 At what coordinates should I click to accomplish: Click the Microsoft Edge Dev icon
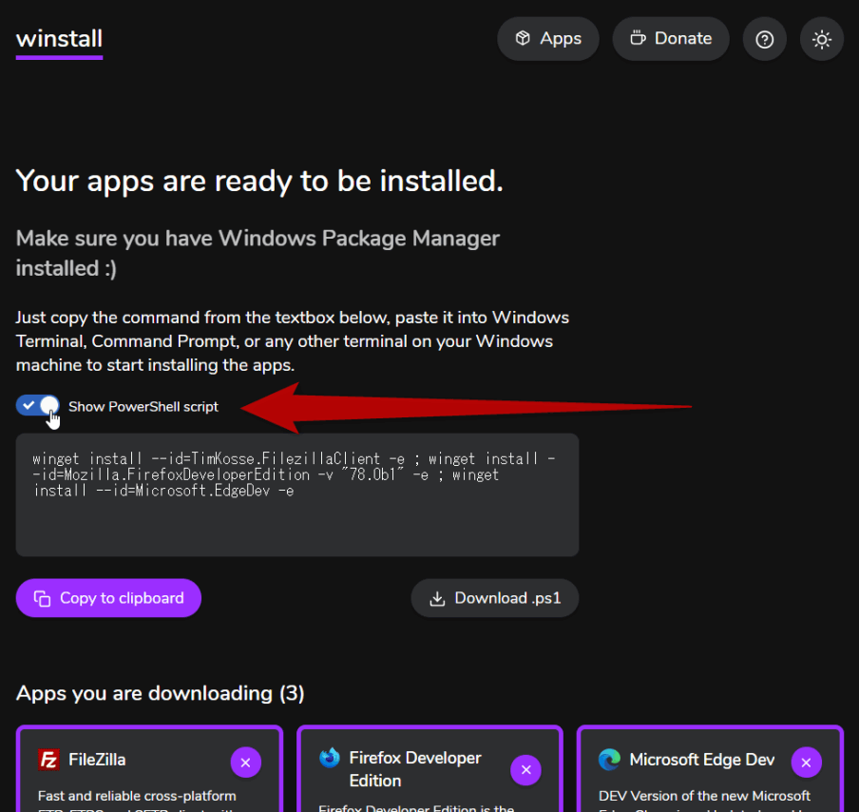(x=609, y=760)
